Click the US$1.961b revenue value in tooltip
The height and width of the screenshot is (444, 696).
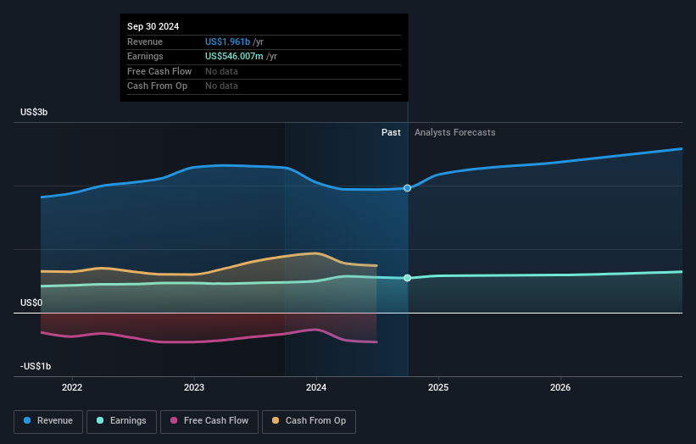(x=228, y=42)
